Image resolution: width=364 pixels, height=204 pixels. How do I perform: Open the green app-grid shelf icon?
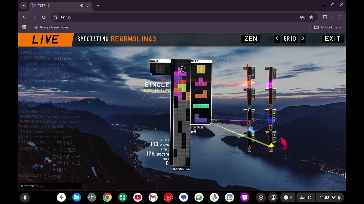pos(123,197)
